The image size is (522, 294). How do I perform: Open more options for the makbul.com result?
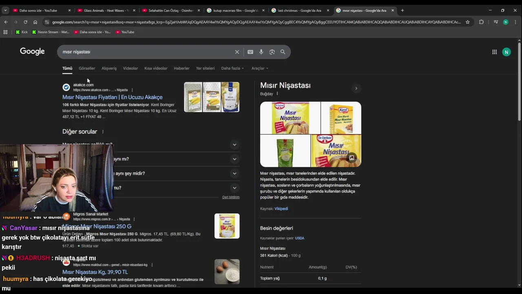(152, 265)
